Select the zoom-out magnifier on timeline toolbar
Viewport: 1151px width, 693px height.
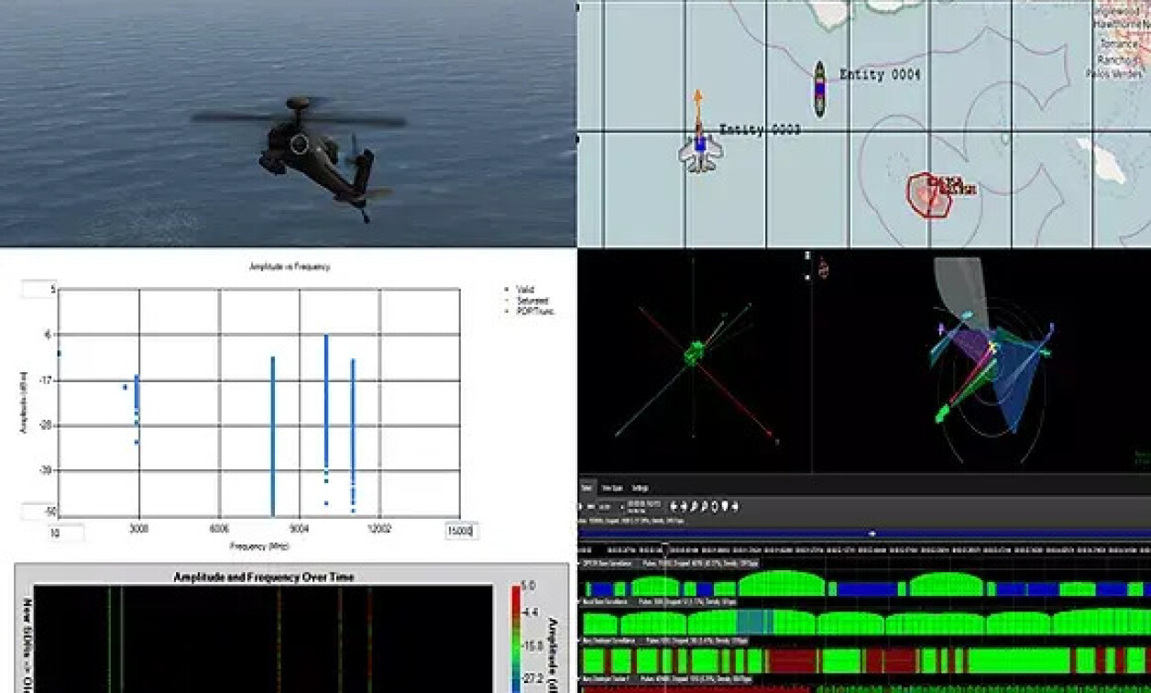pos(705,505)
